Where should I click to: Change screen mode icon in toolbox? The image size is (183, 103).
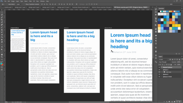click(x=2, y=70)
